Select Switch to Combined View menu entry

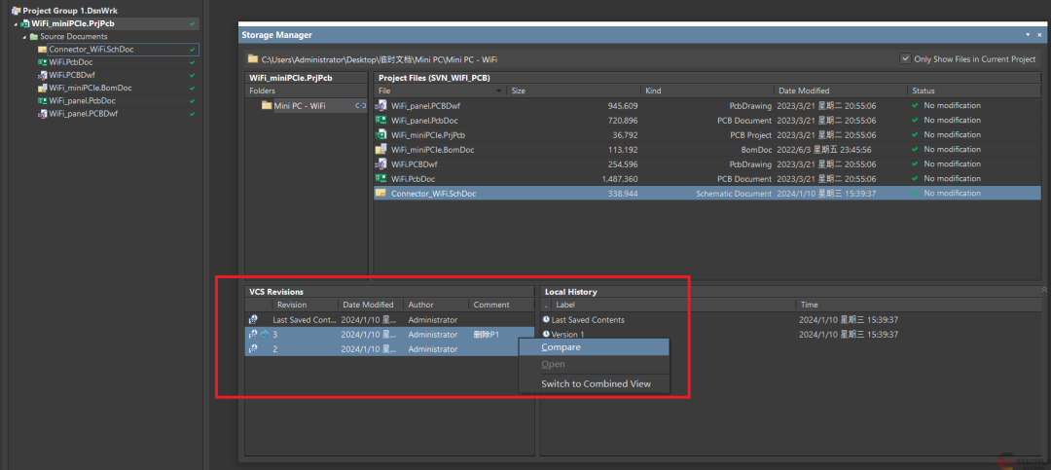[x=596, y=383]
